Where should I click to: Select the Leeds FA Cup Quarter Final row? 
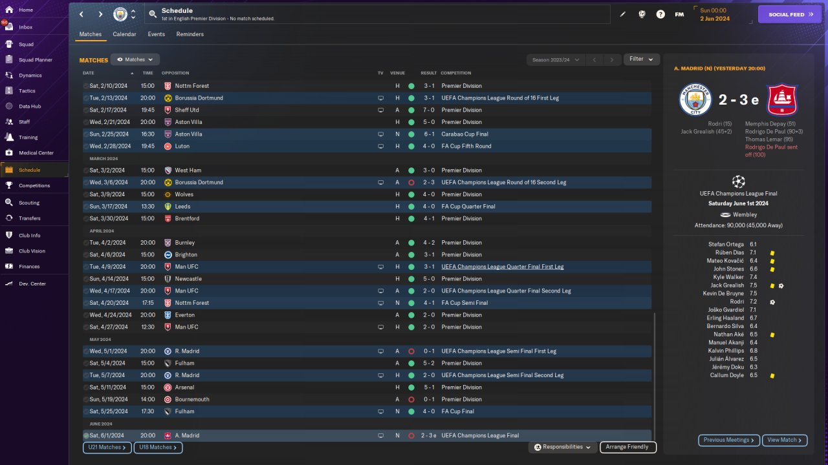click(367, 207)
